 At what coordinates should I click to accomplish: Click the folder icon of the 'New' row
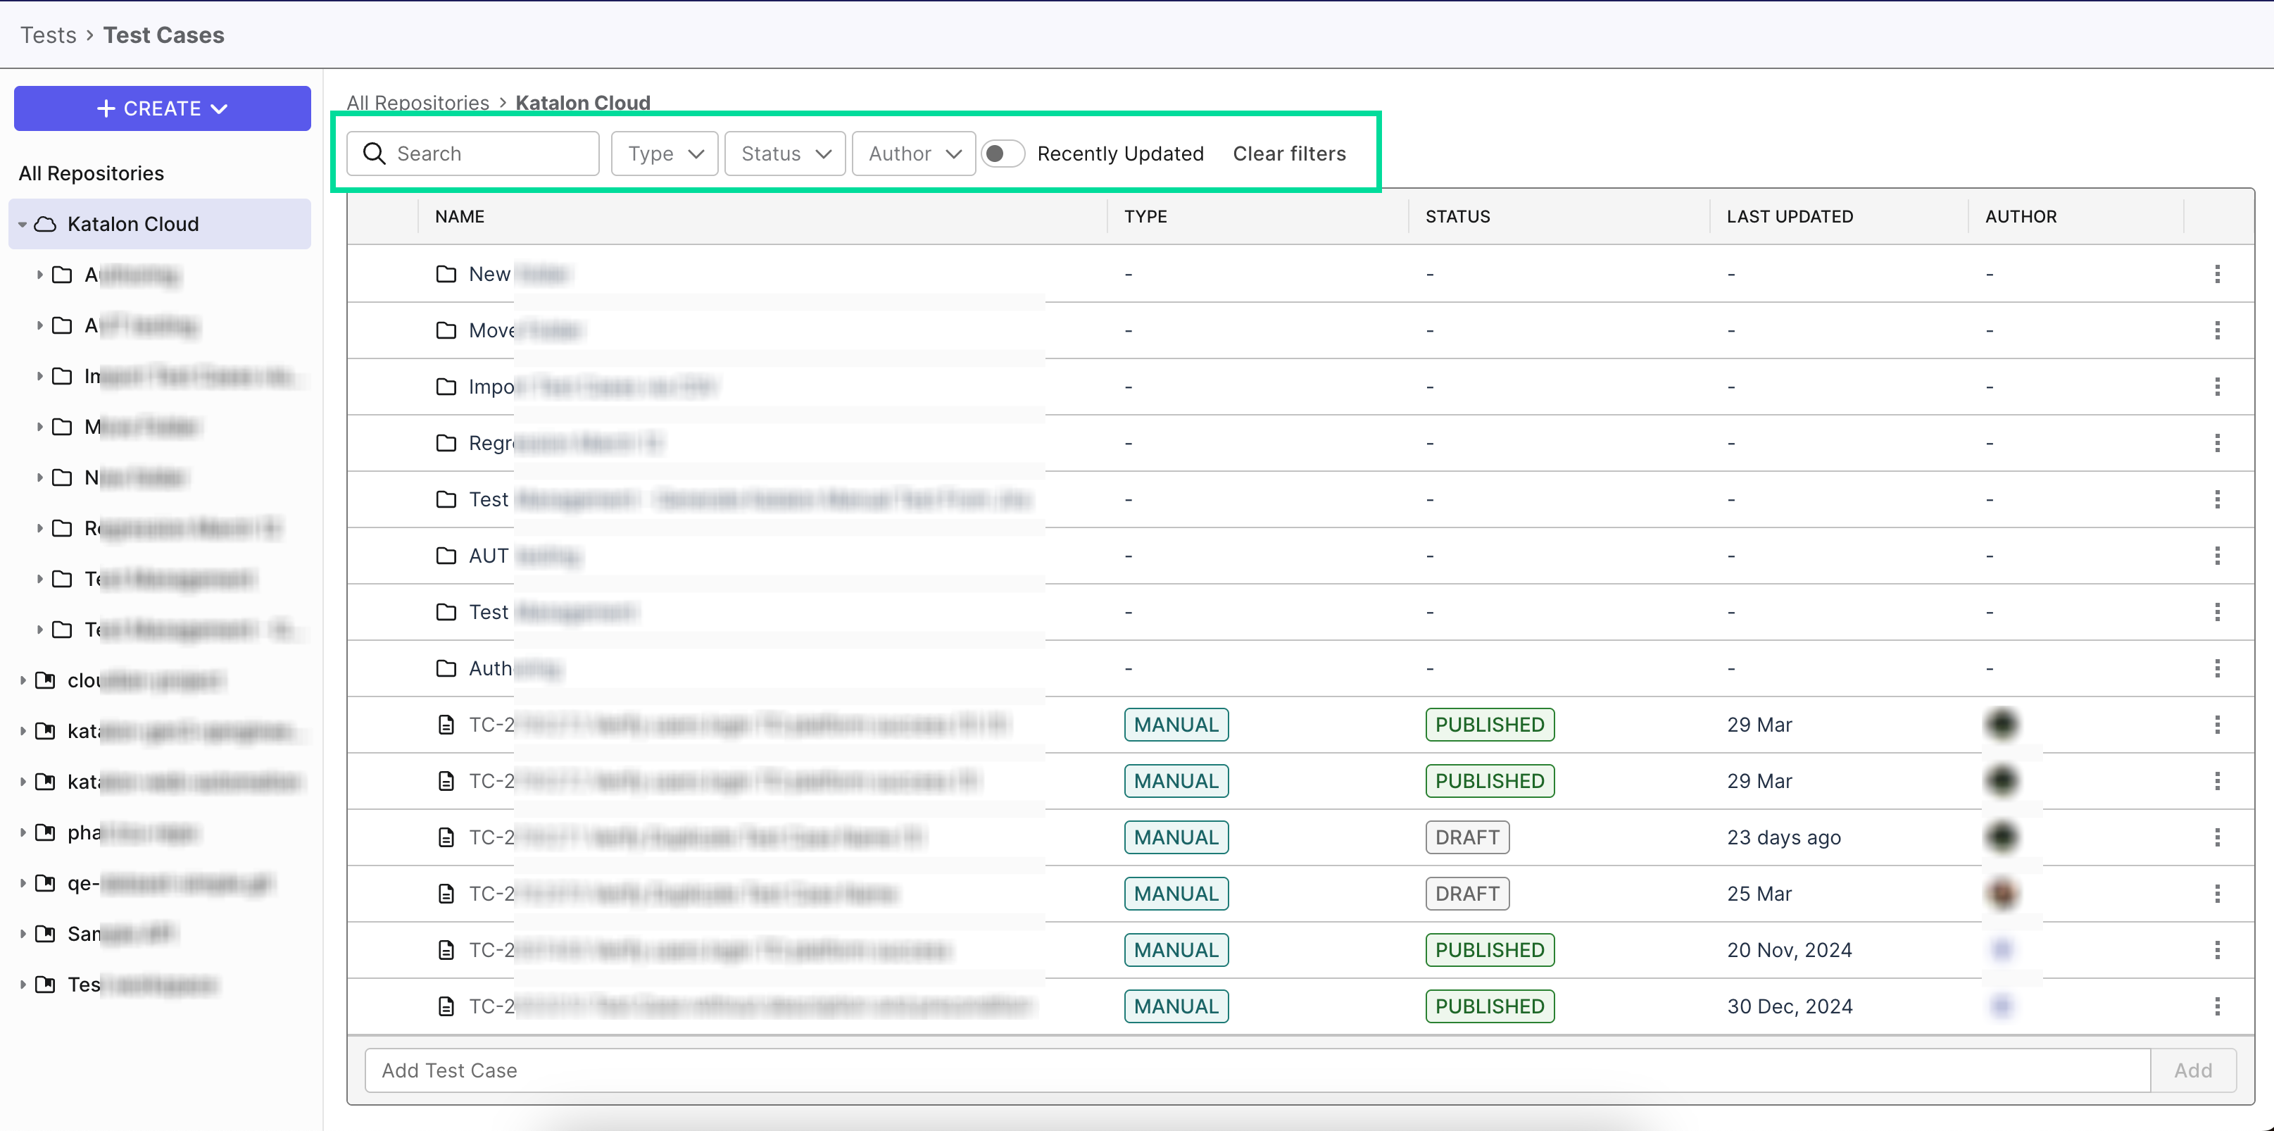446,274
